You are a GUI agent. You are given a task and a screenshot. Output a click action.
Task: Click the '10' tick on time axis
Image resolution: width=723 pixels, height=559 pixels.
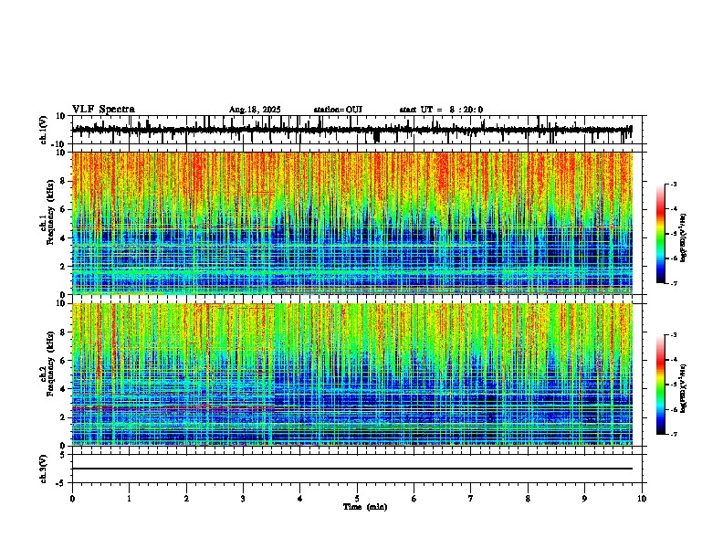642,499
